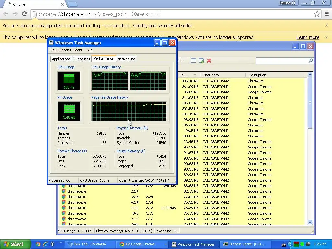Screen dimensions: 332x249
Task: Sort by the Pri... column header
Action: pyautogui.click(x=189, y=75)
